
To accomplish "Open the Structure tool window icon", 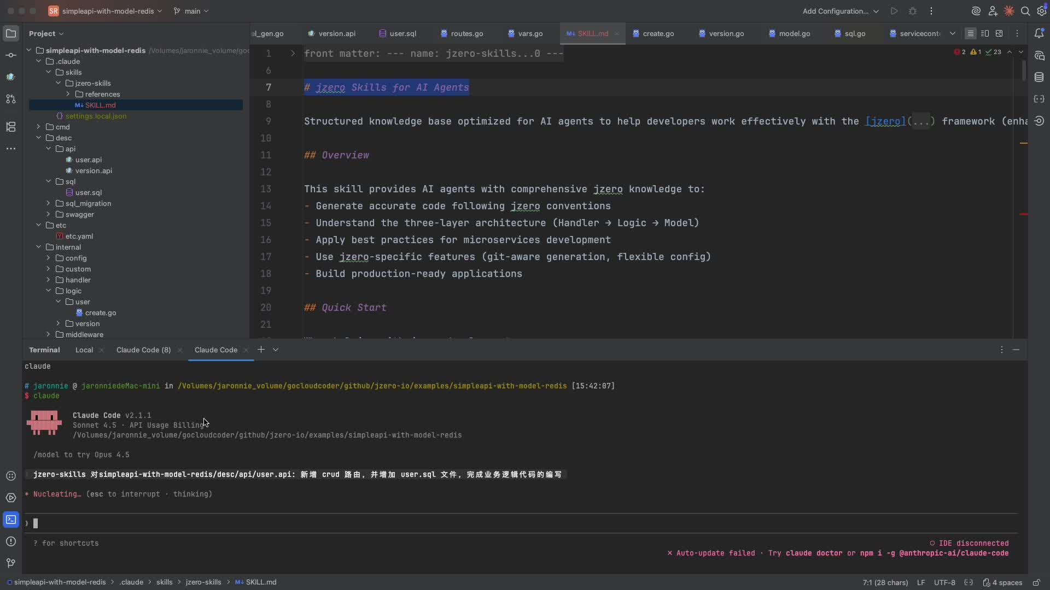I will 10,127.
